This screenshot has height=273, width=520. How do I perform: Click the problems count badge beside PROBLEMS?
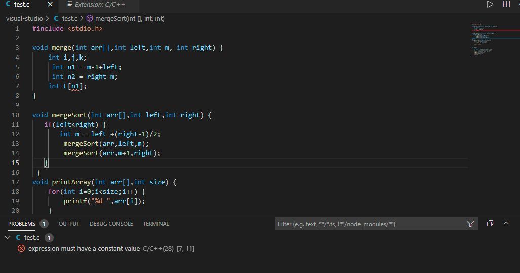[x=44, y=224]
